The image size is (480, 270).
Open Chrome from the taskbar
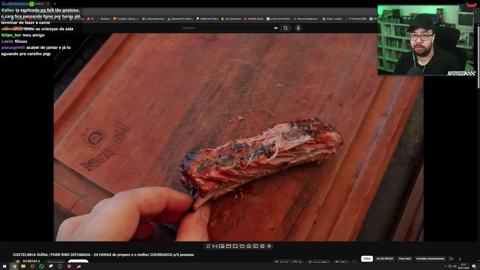tap(14, 266)
